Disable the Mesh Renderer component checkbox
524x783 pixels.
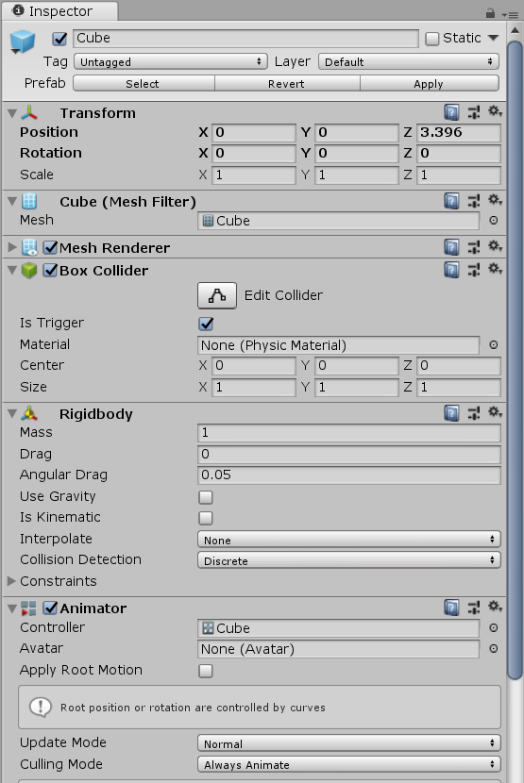point(50,247)
